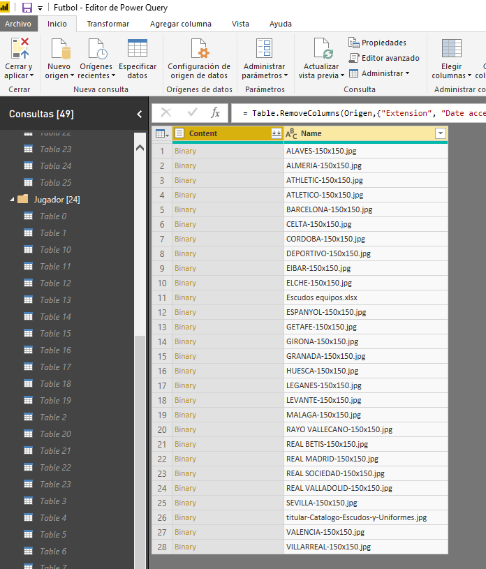Click the table icon next to Table 4
Viewport: 486px width, 569px height.
29,517
